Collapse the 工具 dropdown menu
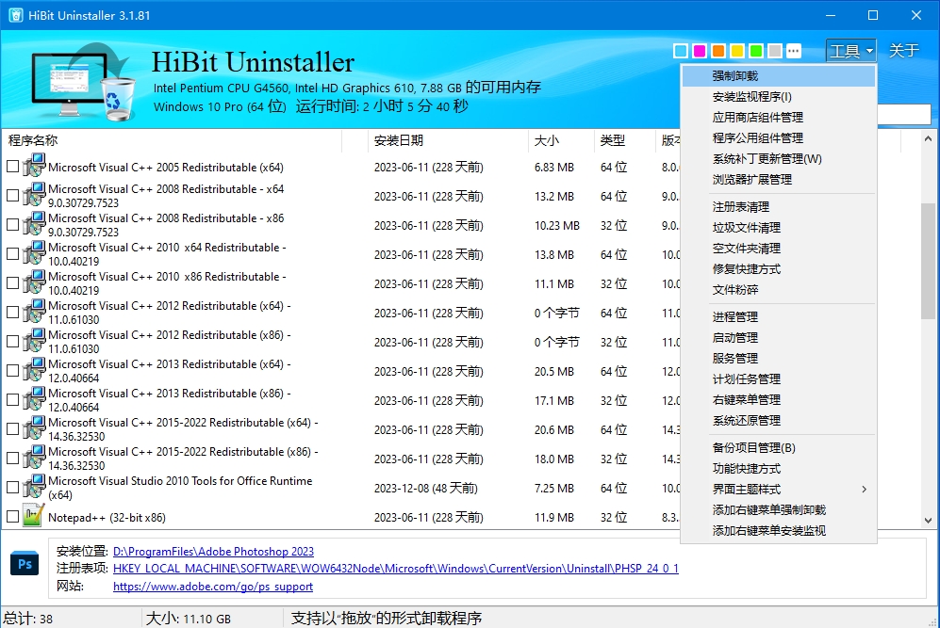The width and height of the screenshot is (940, 628). (851, 51)
